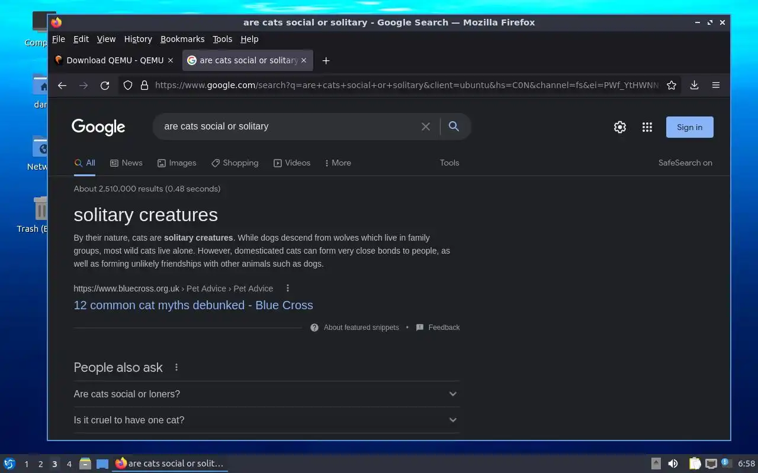Click the Feedback link under the snippet
Image resolution: width=758 pixels, height=473 pixels.
438,328
